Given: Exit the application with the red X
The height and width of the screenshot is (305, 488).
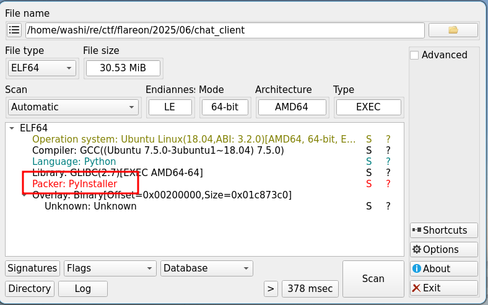Looking at the screenshot, I should pos(443,288).
